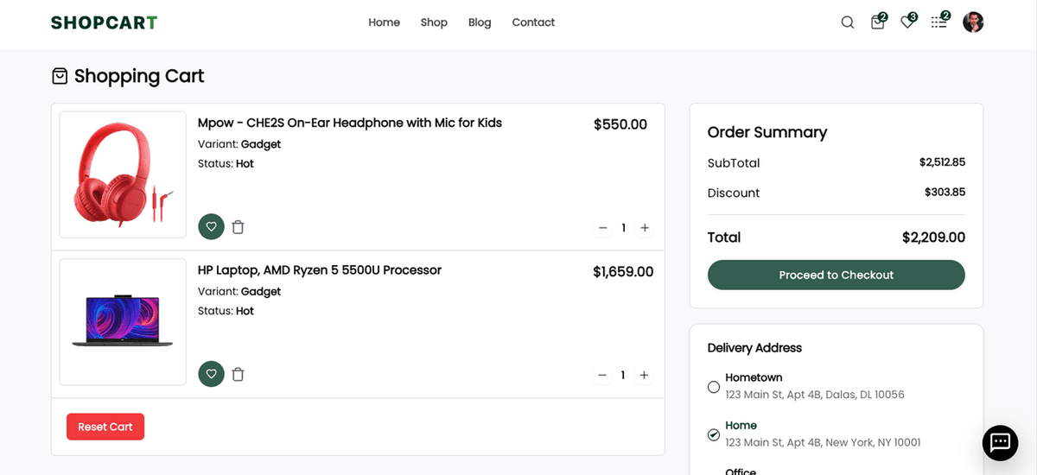Open the wishlist heart icon in header

[907, 22]
